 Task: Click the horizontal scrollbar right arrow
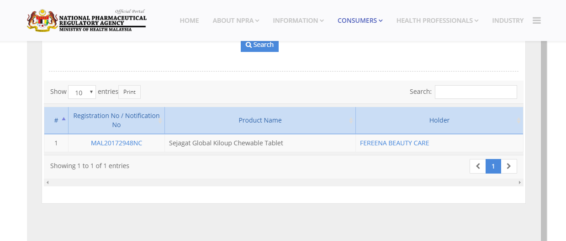click(519, 182)
